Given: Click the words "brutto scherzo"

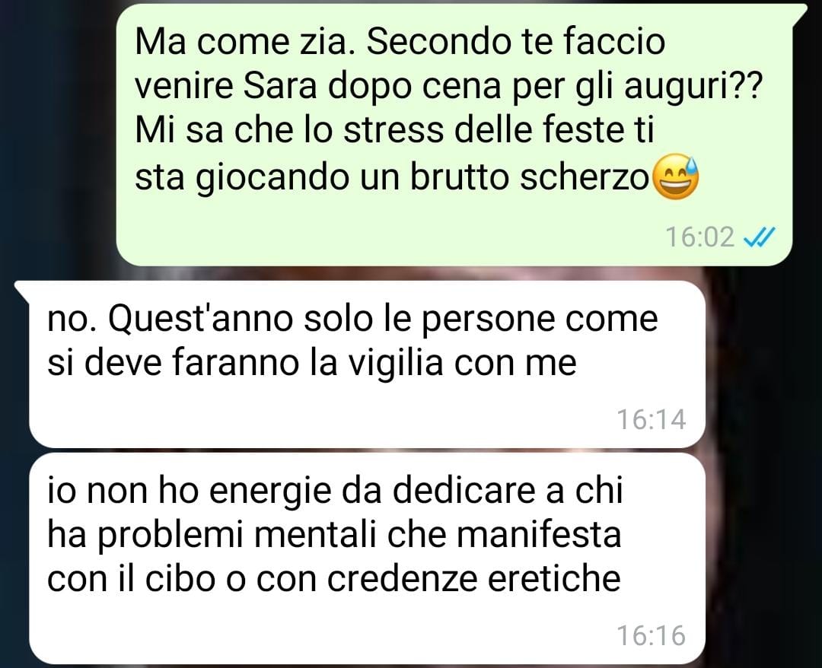Looking at the screenshot, I should pos(530,177).
